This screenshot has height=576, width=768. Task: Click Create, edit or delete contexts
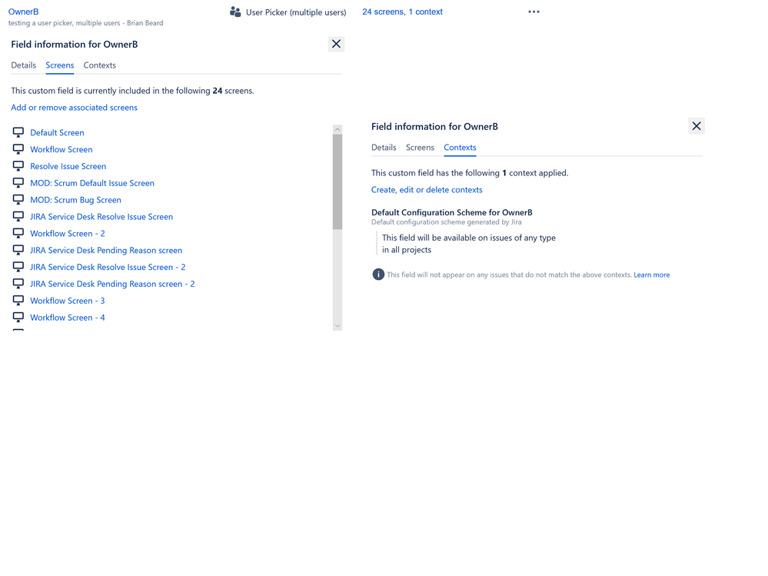point(427,189)
